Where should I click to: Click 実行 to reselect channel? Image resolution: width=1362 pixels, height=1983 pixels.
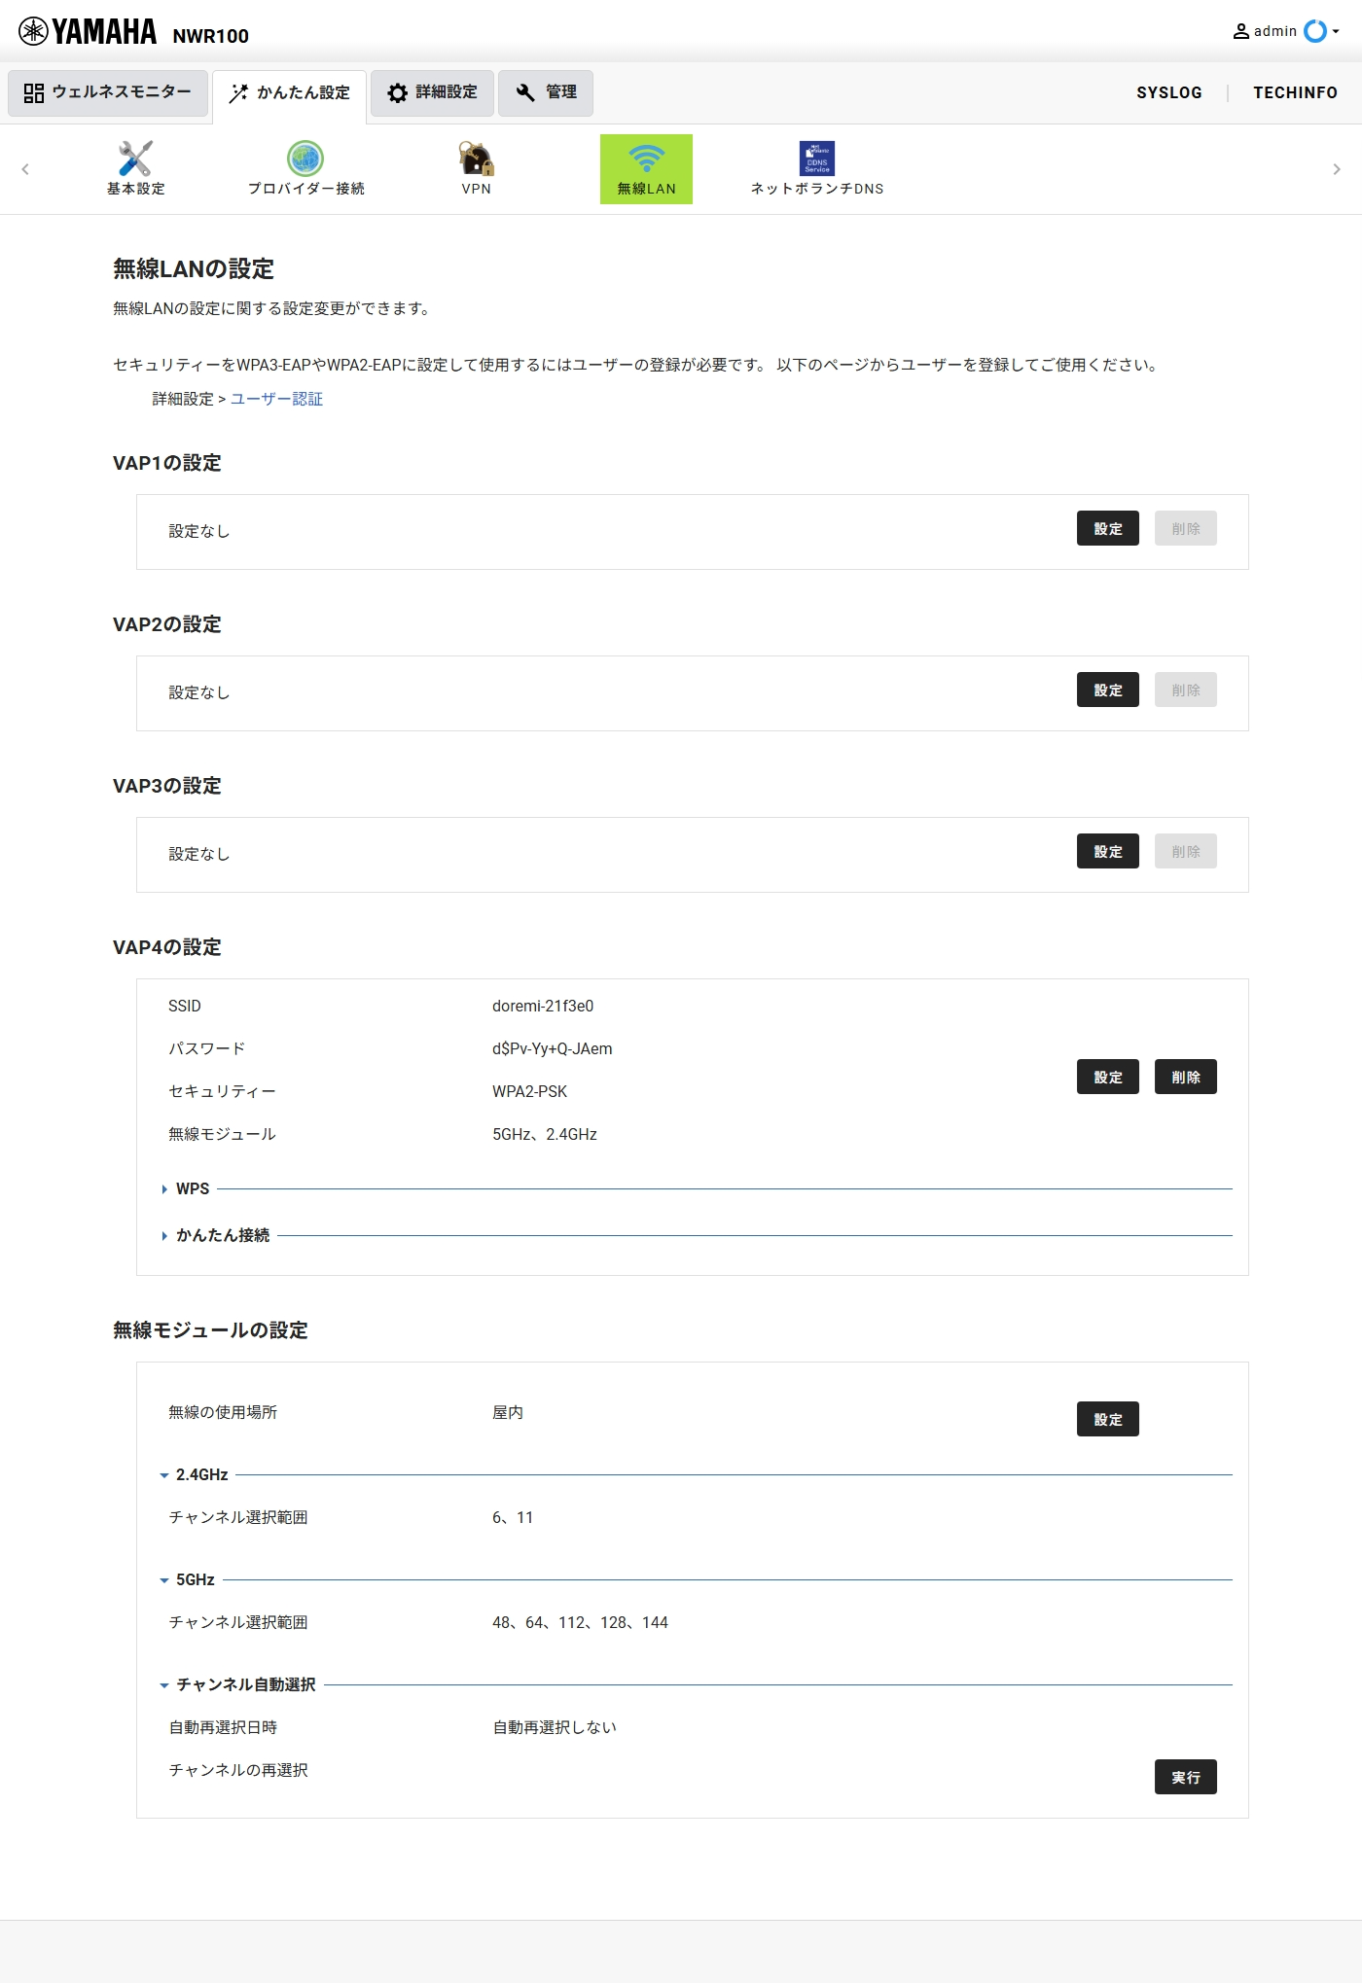1186,1777
